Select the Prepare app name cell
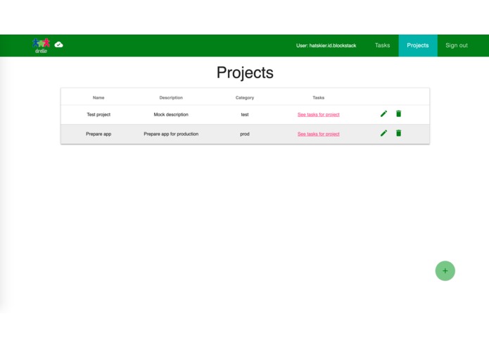 coord(99,134)
